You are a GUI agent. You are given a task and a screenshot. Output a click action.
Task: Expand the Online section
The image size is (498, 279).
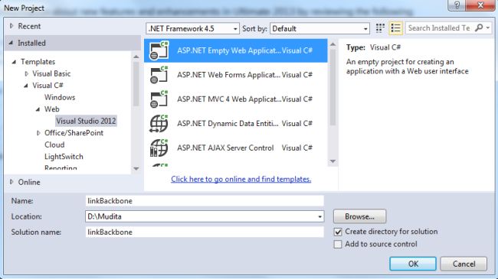coord(11,182)
